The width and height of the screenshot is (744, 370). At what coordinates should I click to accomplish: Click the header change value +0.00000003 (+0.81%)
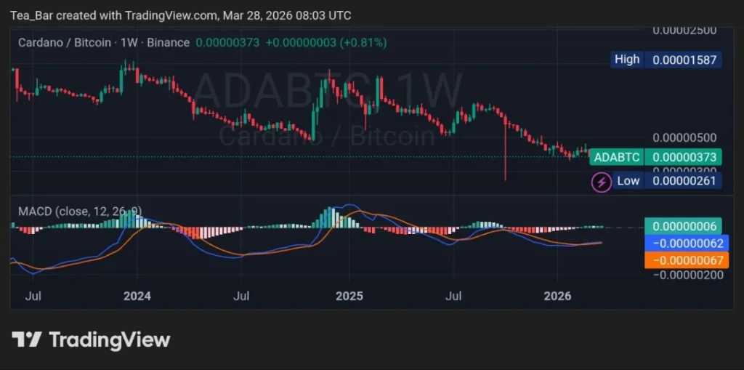326,43
